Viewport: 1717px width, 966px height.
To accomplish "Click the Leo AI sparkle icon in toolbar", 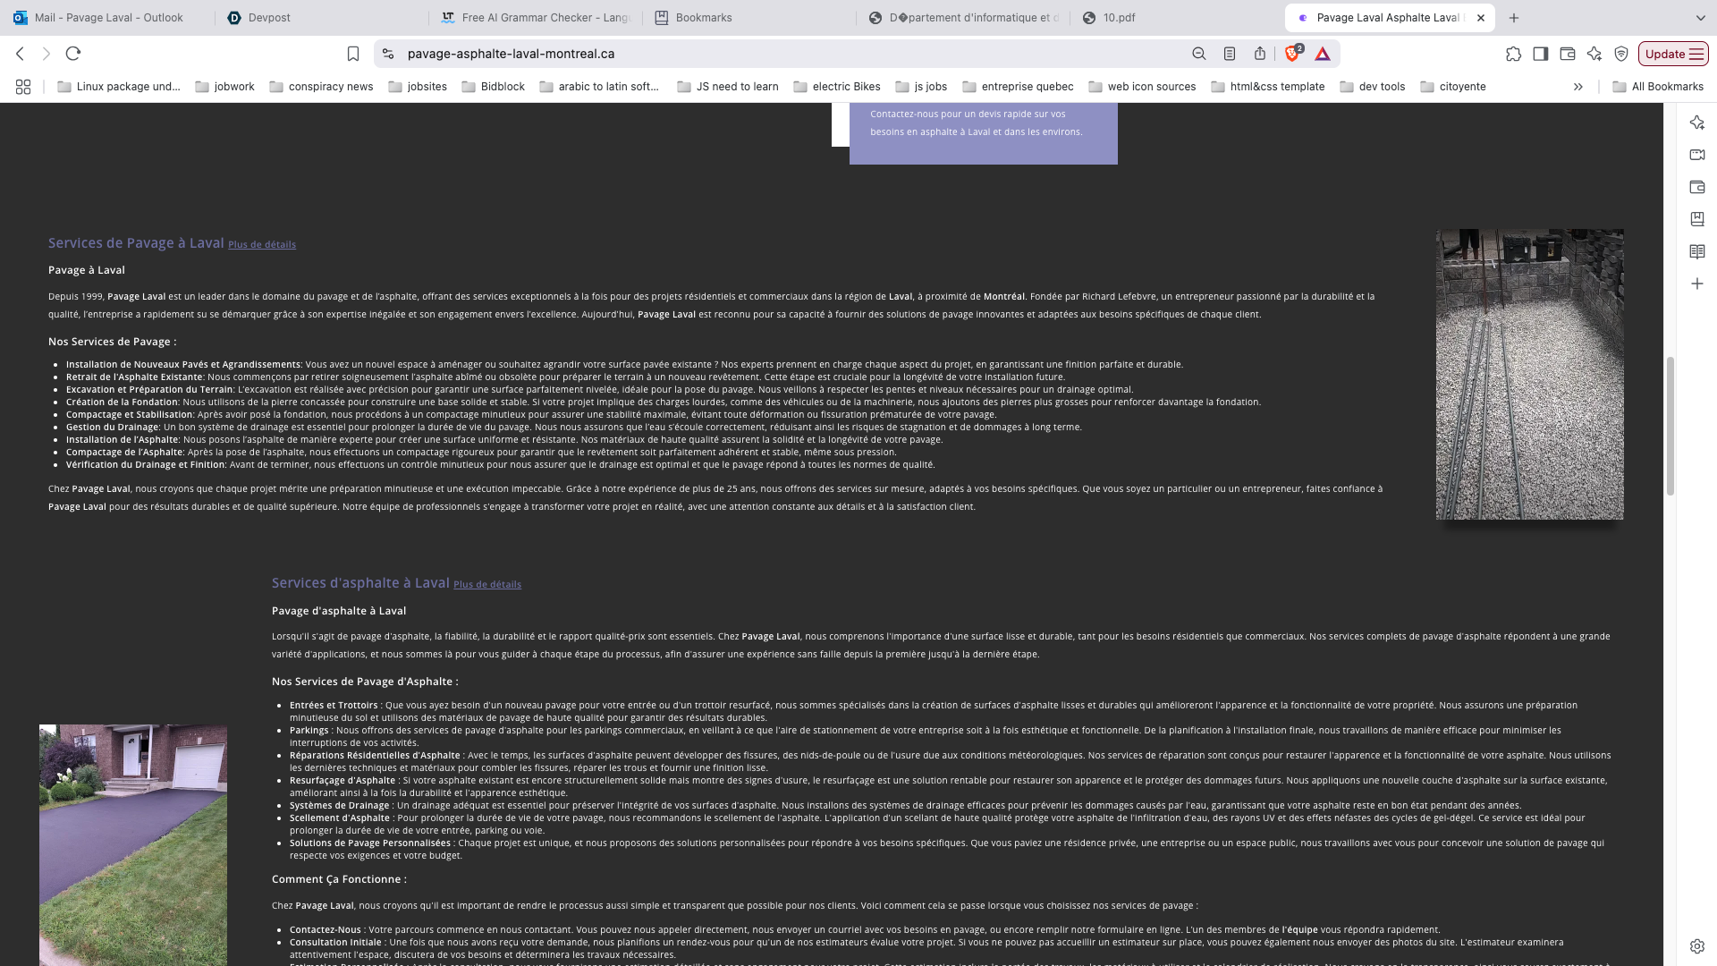I will [x=1594, y=54].
